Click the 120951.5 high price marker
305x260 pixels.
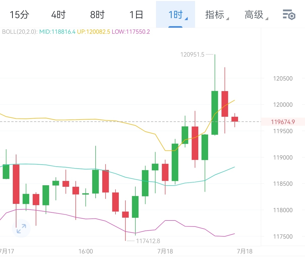[x=193, y=54]
